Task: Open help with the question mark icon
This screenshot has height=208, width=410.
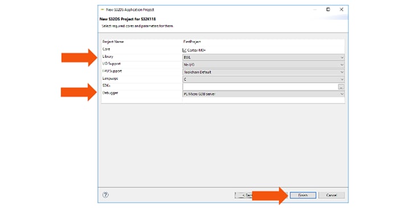Action: tap(105, 195)
